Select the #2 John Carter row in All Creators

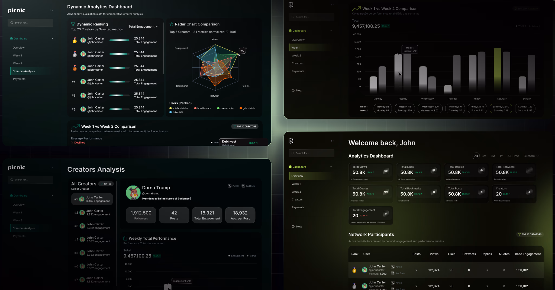(92, 213)
